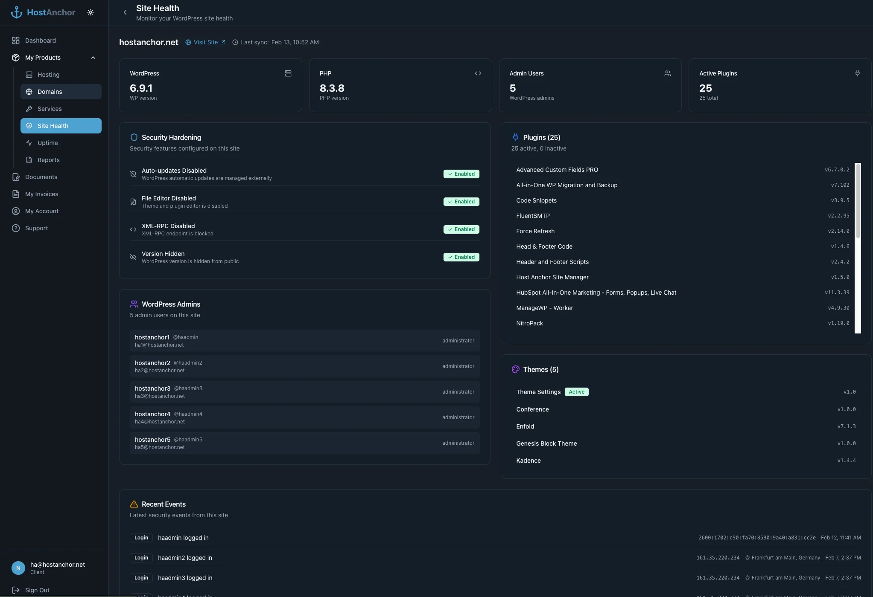Click Enabled badge for Version Hidden
The height and width of the screenshot is (597, 873).
tap(461, 257)
